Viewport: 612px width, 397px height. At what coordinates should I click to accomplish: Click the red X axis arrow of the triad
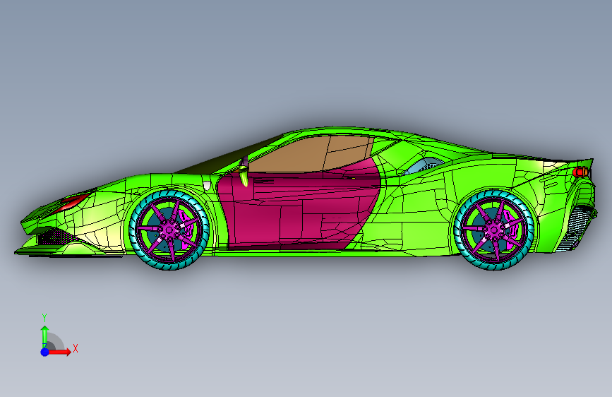click(59, 352)
